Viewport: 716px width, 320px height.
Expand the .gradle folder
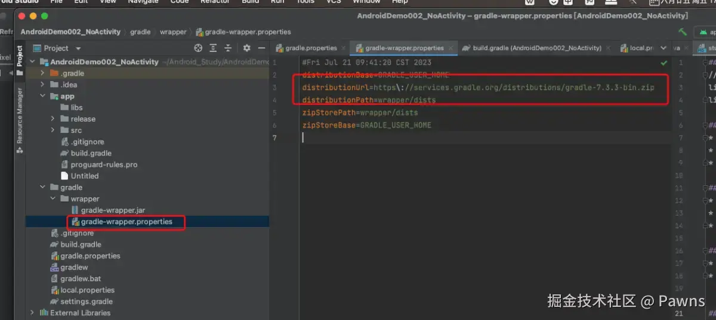coord(42,73)
